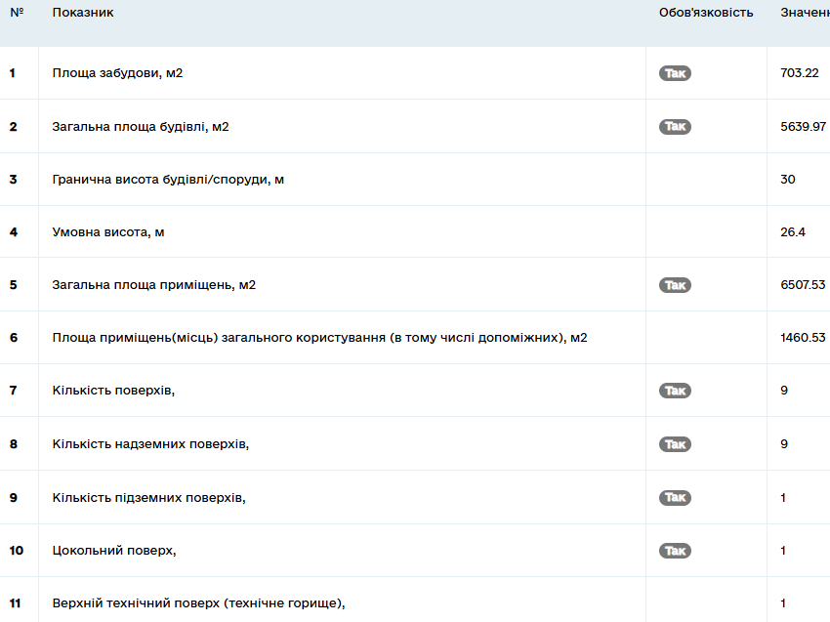The image size is (830, 622).
Task: Click the value 5639.97 for building area
Action: click(x=803, y=127)
